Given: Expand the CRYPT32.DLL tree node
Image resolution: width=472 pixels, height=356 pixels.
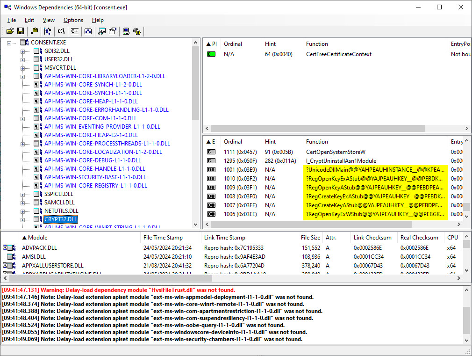Looking at the screenshot, I should 22,220.
